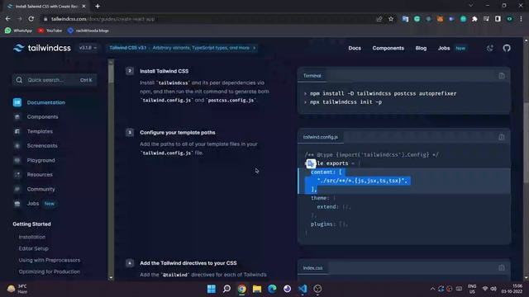Open the YouTube bookmark

click(x=50, y=31)
